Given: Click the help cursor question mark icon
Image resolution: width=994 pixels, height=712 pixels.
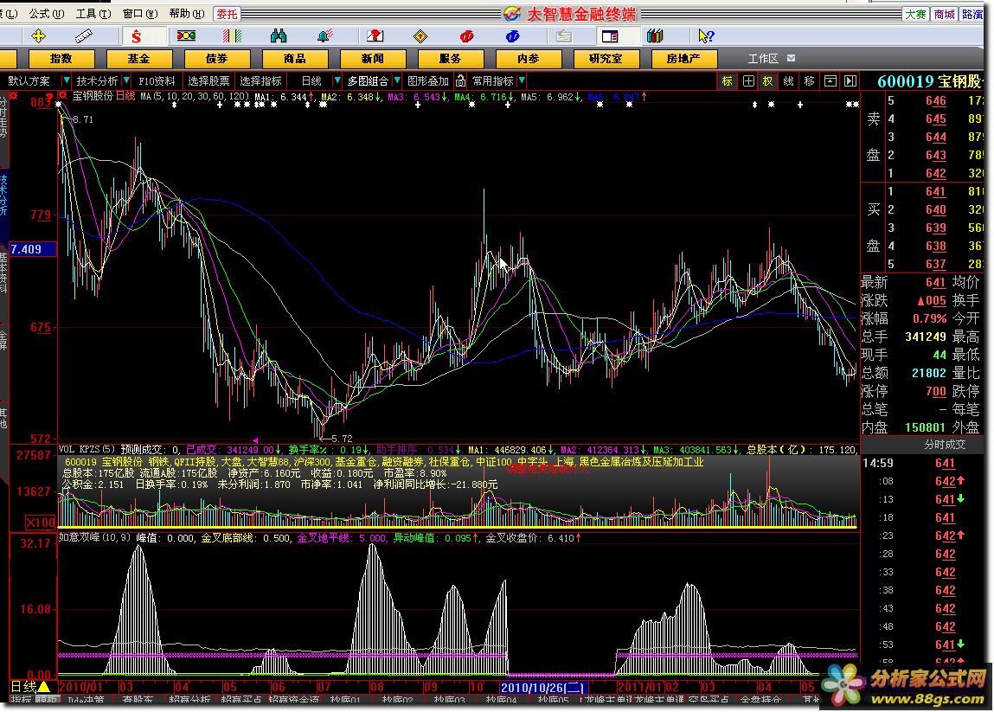Looking at the screenshot, I should [x=706, y=36].
